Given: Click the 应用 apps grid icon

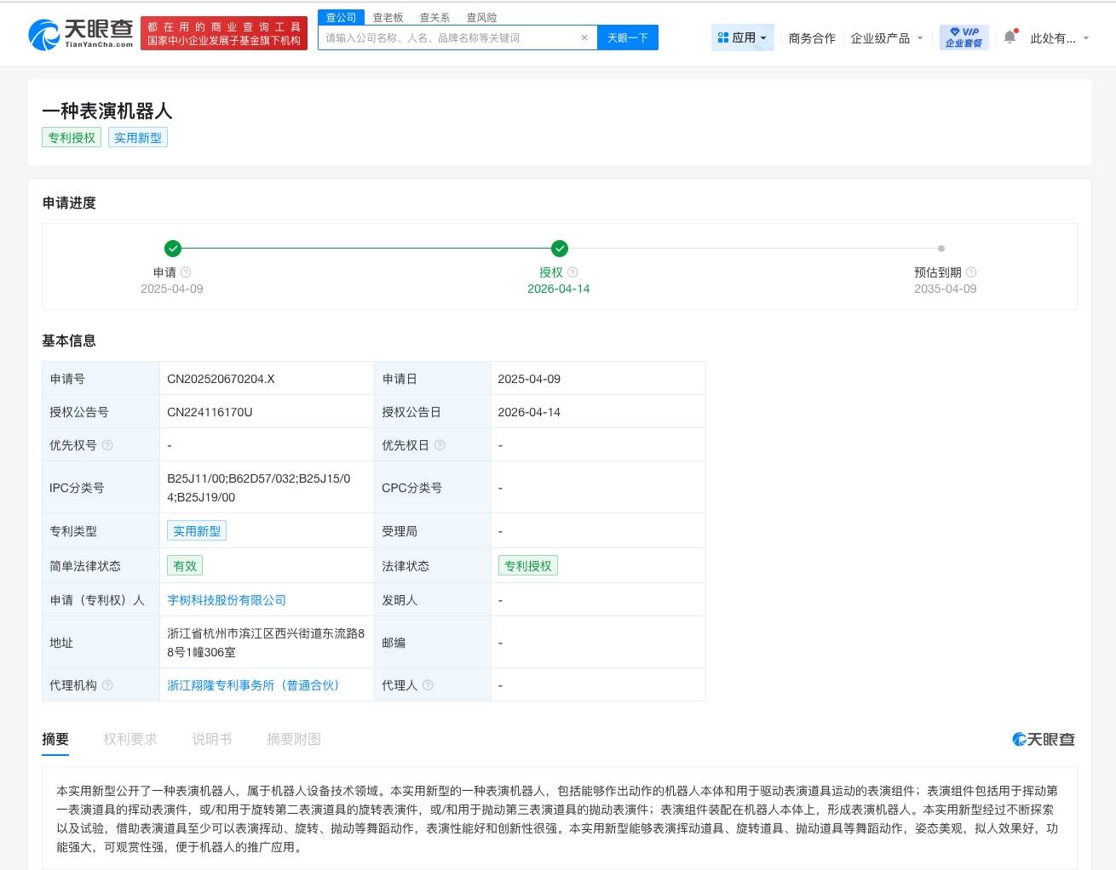Looking at the screenshot, I should [x=723, y=37].
